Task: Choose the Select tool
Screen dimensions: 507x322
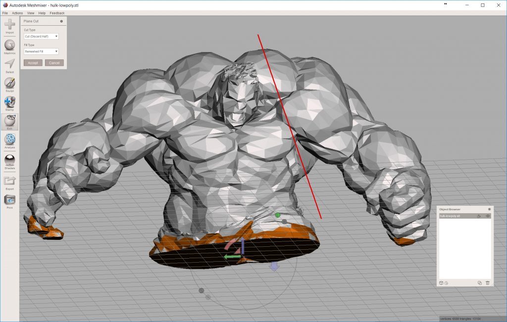Action: [x=10, y=64]
